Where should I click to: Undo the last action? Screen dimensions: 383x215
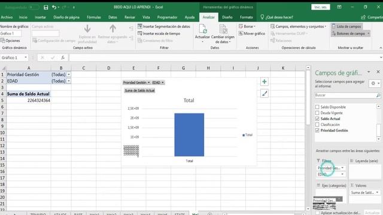click(54, 7)
